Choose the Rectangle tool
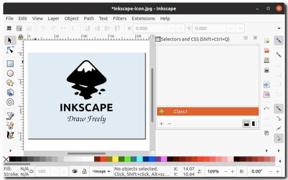Image resolution: width=288 pixels, height=180 pixels. click(x=10, y=64)
